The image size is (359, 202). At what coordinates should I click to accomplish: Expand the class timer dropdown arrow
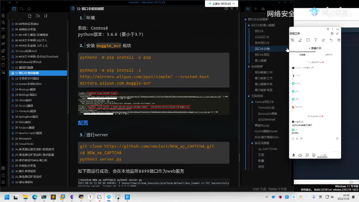[x=234, y=4]
